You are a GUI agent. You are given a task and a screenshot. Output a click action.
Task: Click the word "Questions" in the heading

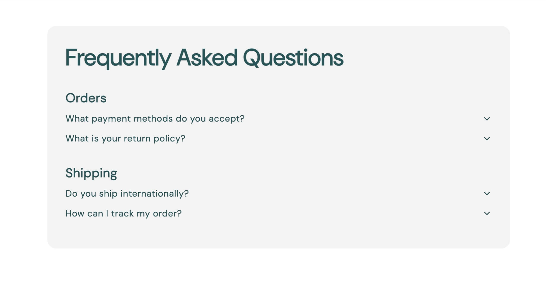click(293, 58)
